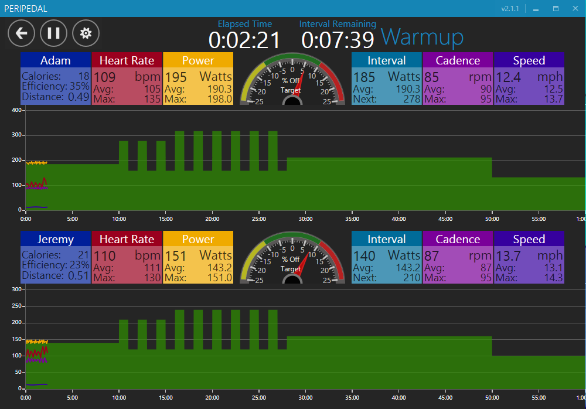Click Jeremy's % Off Target gauge
Viewport: 586px width, 409px height.
point(292,258)
